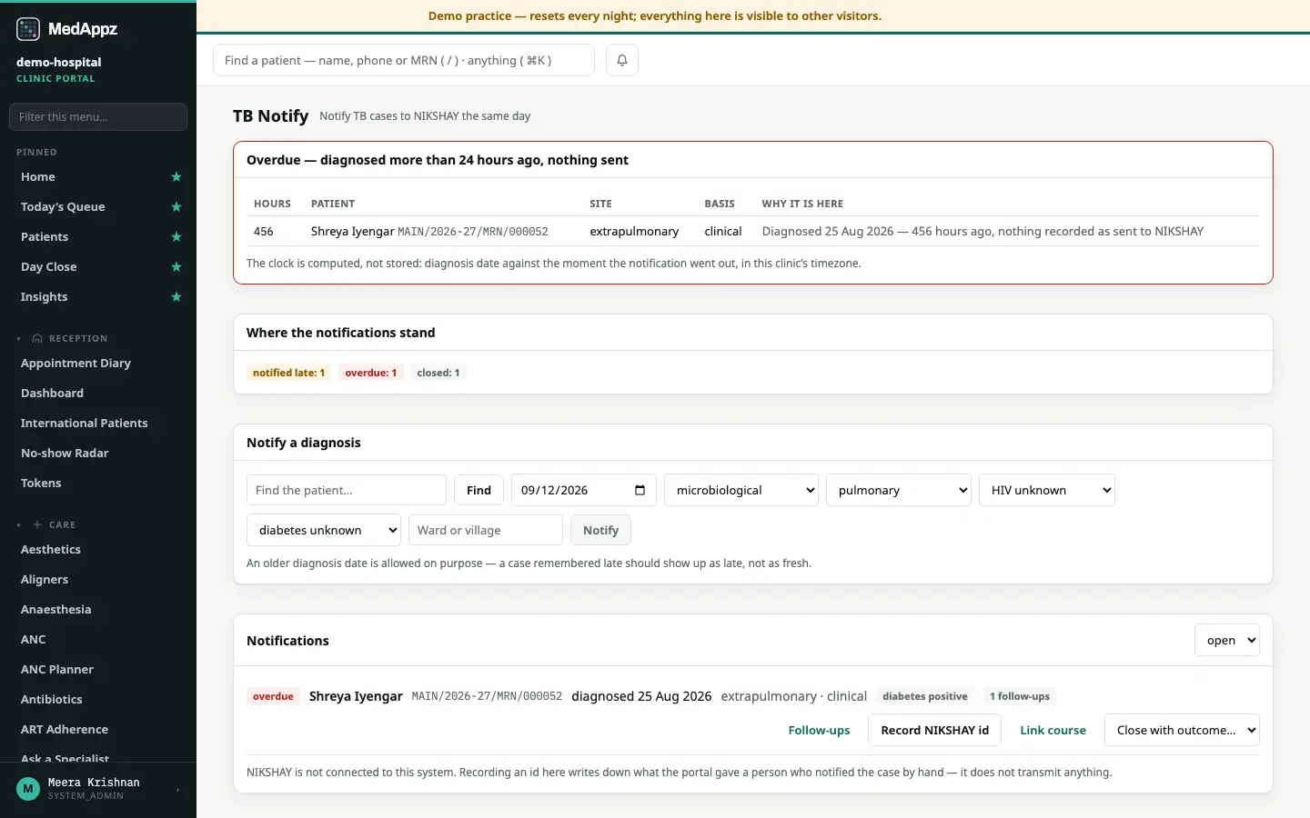Focus Ward or village field
Screen dimensions: 1310x818
coord(486,530)
